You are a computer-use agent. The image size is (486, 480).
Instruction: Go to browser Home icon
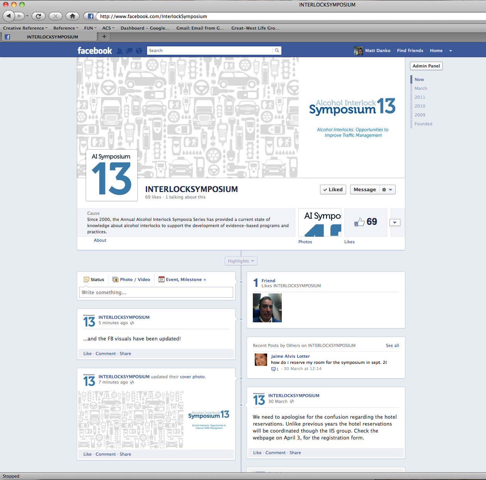click(72, 16)
